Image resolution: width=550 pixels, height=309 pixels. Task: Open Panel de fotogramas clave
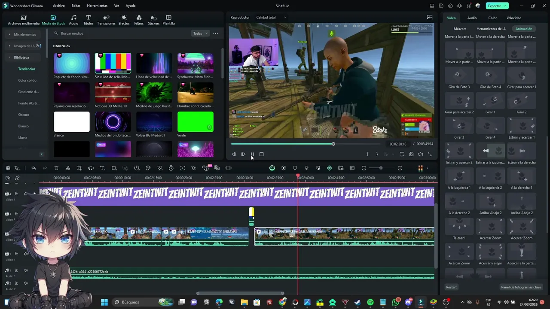(x=521, y=287)
